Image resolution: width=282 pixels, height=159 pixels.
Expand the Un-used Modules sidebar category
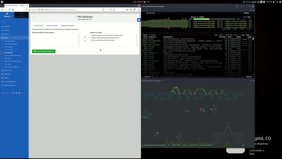coord(14,82)
